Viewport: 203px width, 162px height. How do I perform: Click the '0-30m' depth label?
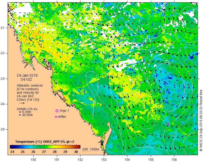26,112
